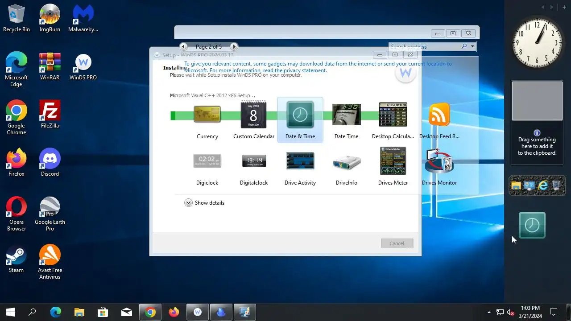The image size is (571, 321).
Task: Open the search options dropdown arrow
Action: click(x=472, y=46)
